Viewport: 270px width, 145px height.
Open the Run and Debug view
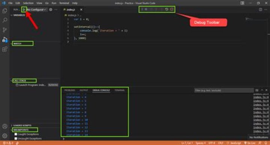(x=4, y=40)
